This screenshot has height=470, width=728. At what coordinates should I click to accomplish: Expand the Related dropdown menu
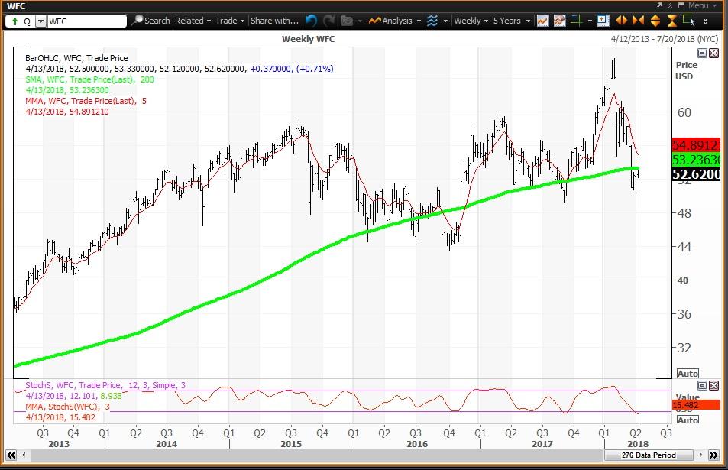pos(193,21)
